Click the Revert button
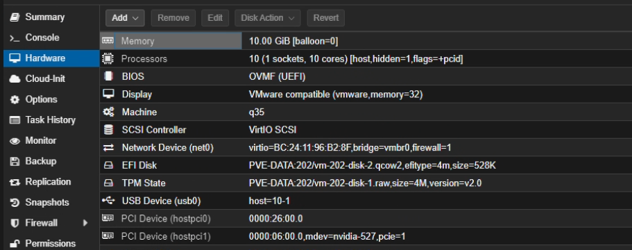 (x=325, y=18)
